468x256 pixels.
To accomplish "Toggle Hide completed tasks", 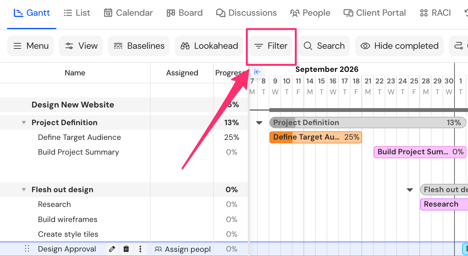I will coord(399,46).
